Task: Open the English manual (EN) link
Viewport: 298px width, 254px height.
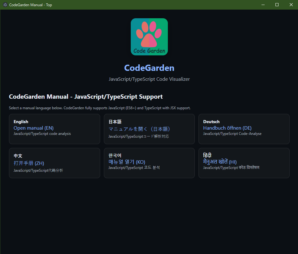Action: [x=33, y=128]
